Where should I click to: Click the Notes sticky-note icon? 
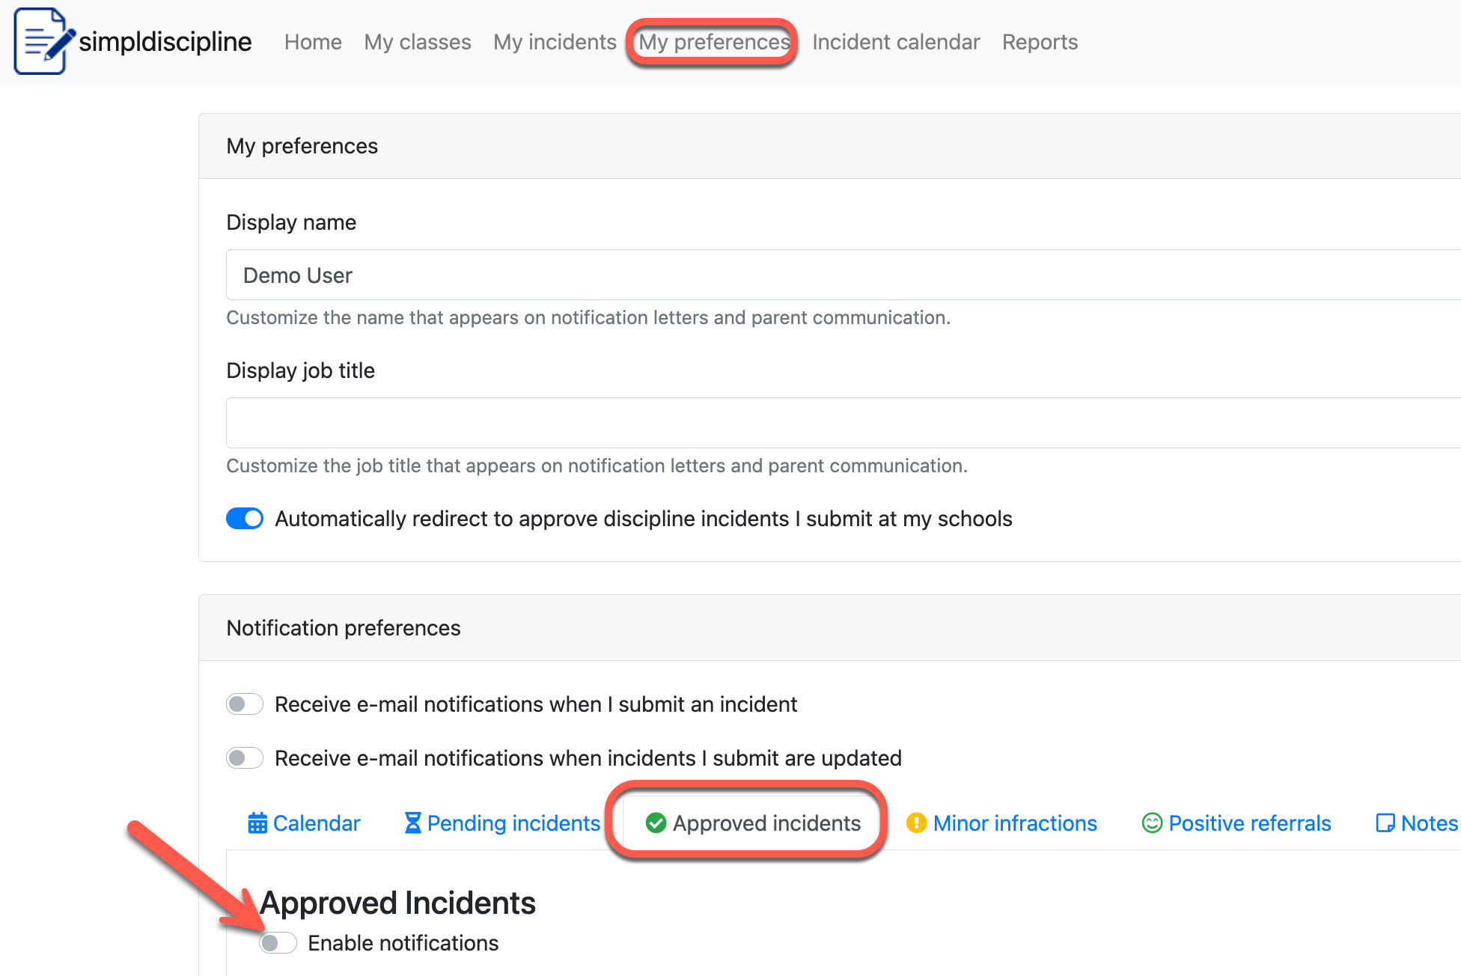tap(1385, 823)
